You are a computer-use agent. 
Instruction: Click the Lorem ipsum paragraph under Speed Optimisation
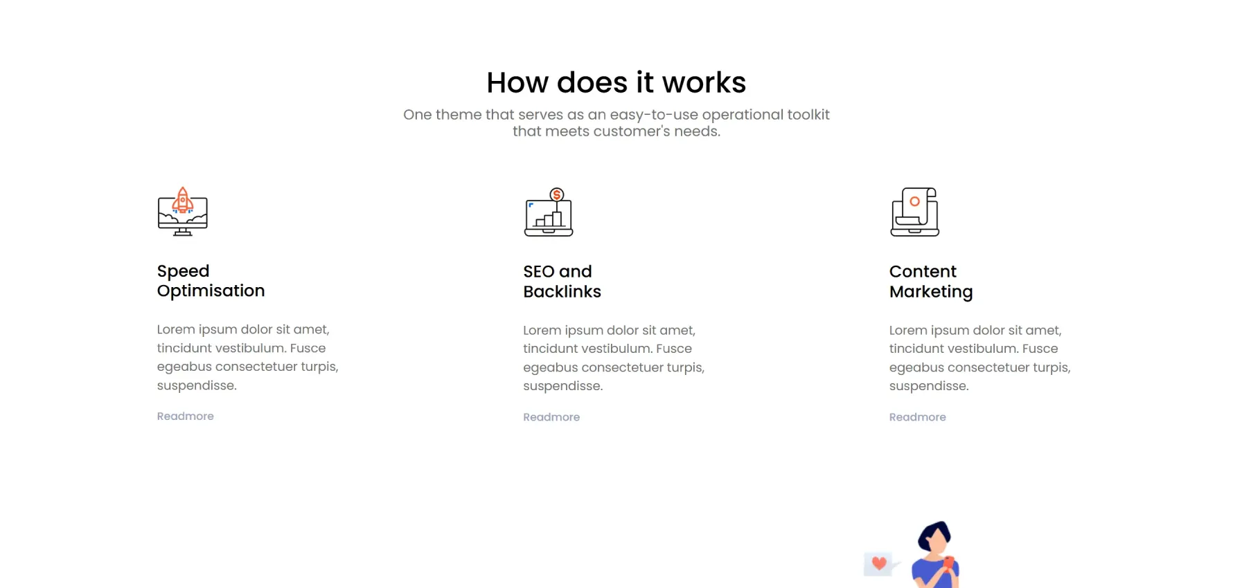(247, 357)
